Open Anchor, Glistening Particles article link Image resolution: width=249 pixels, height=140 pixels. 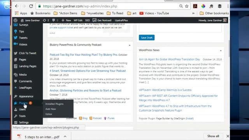coord(86,91)
